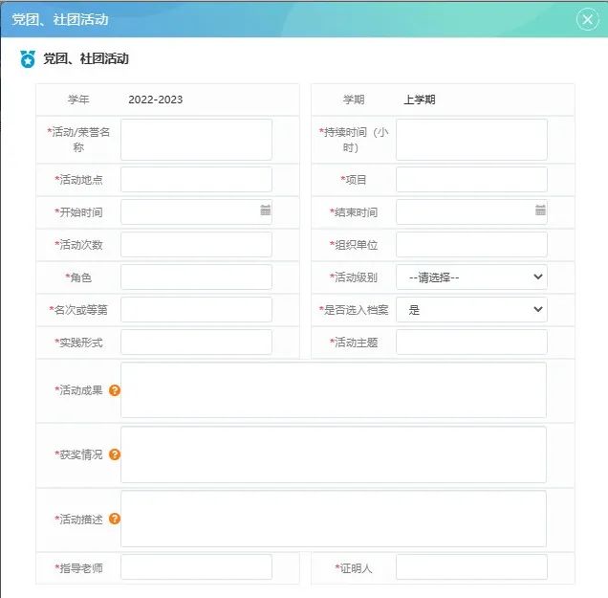Click the 组织单位 text field
The height and width of the screenshot is (598, 608).
[471, 245]
